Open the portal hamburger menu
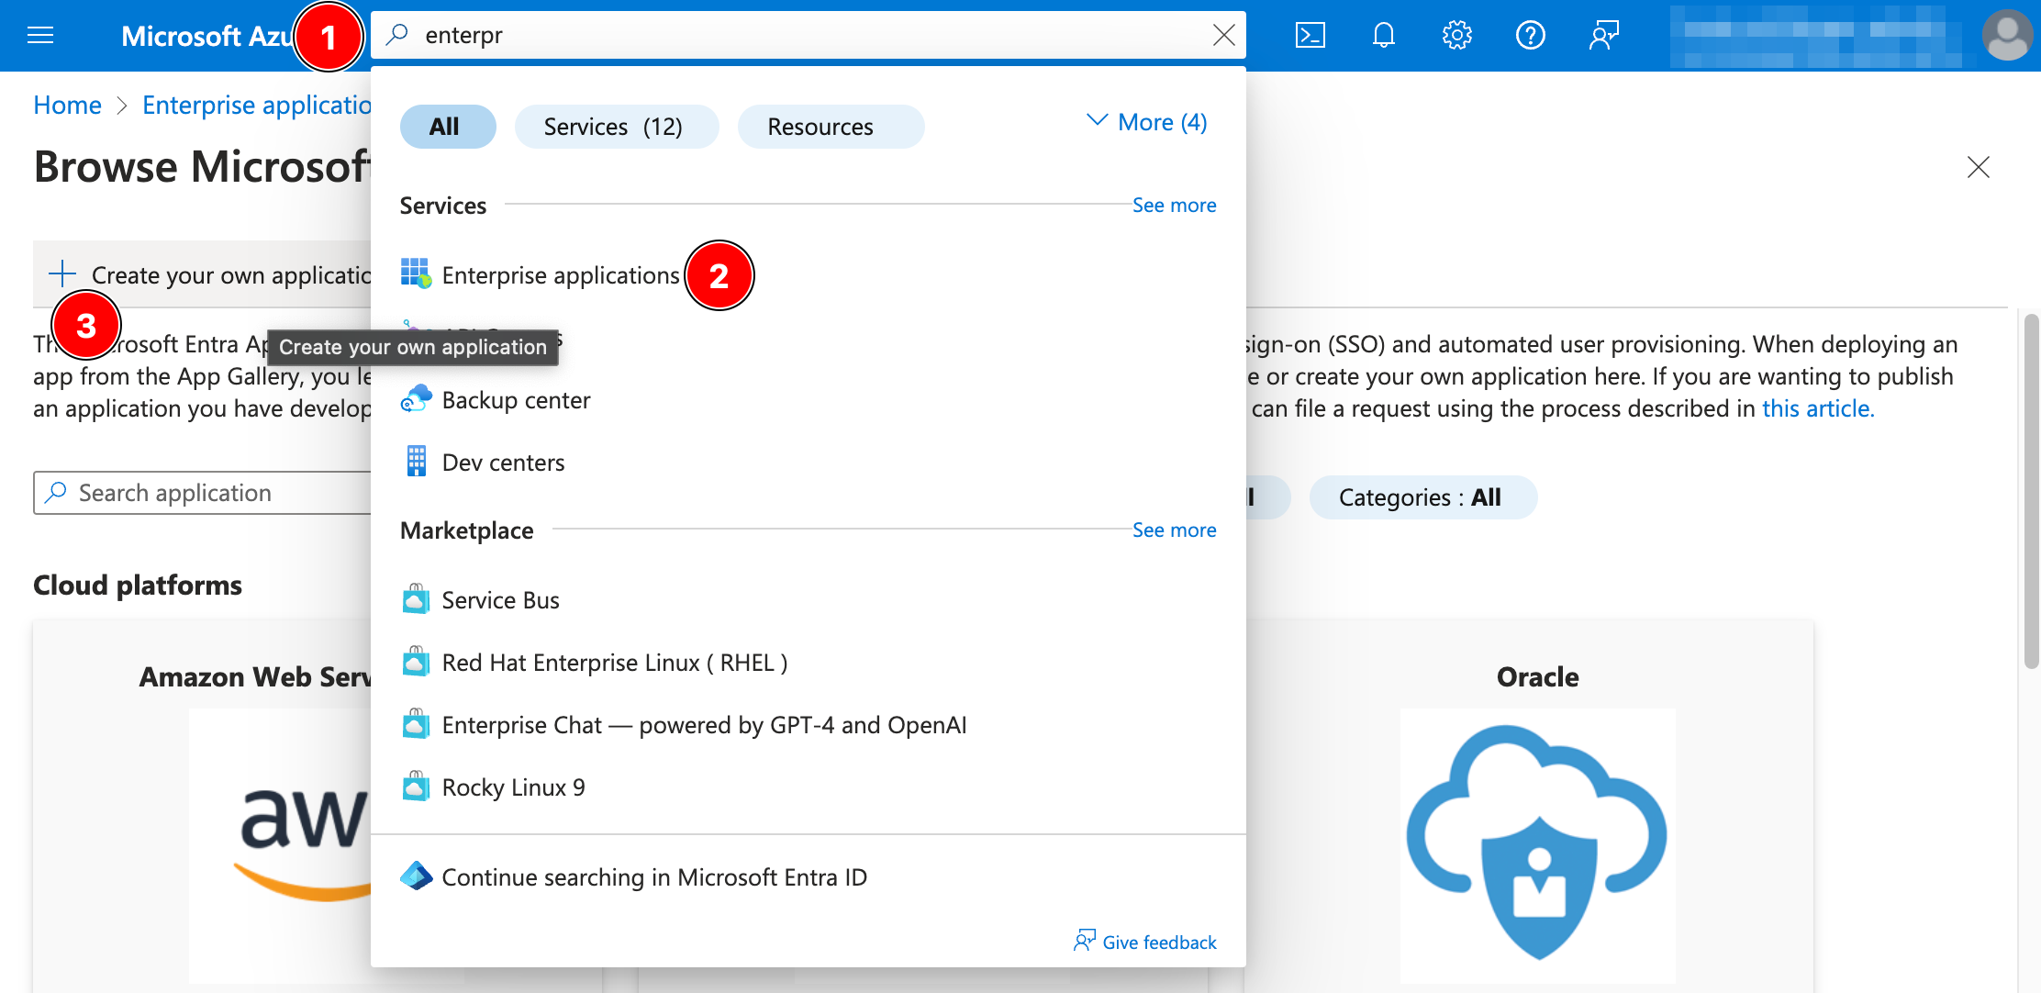2041x993 pixels. coord(40,36)
